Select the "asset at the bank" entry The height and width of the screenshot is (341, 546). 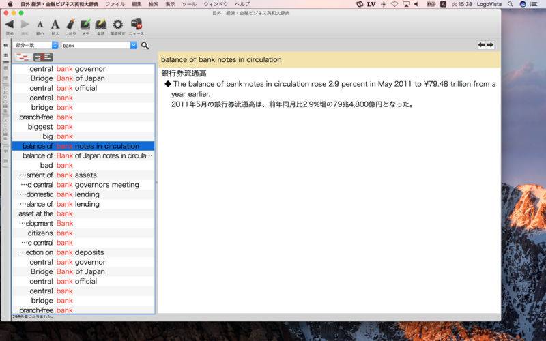coord(83,213)
